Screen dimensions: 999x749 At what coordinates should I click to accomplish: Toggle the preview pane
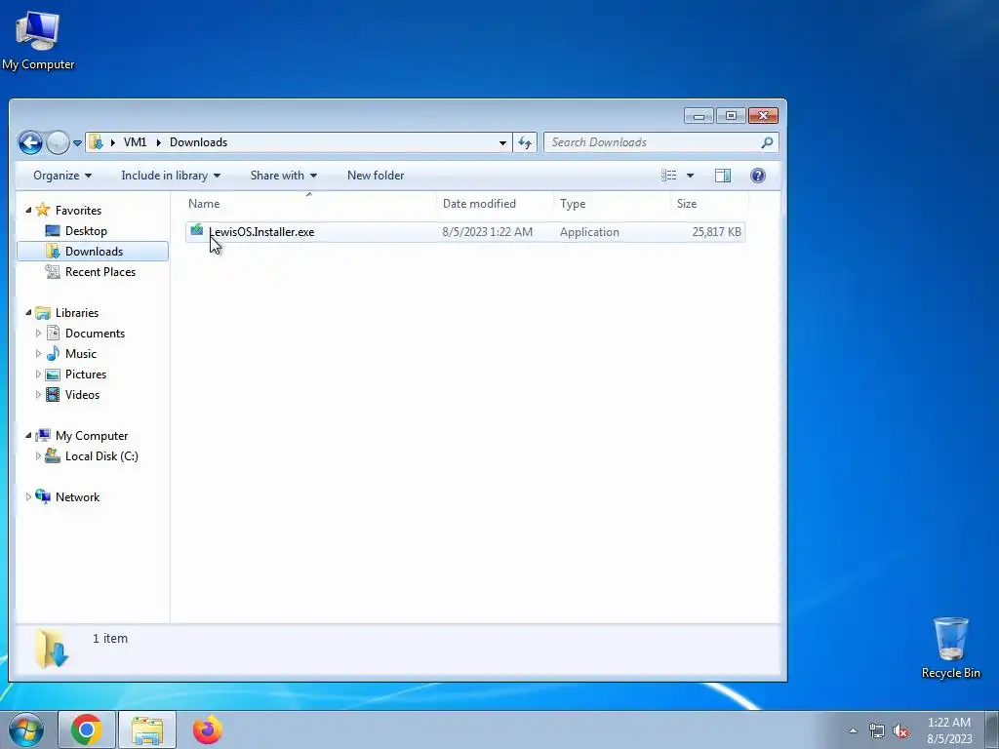[x=723, y=176]
